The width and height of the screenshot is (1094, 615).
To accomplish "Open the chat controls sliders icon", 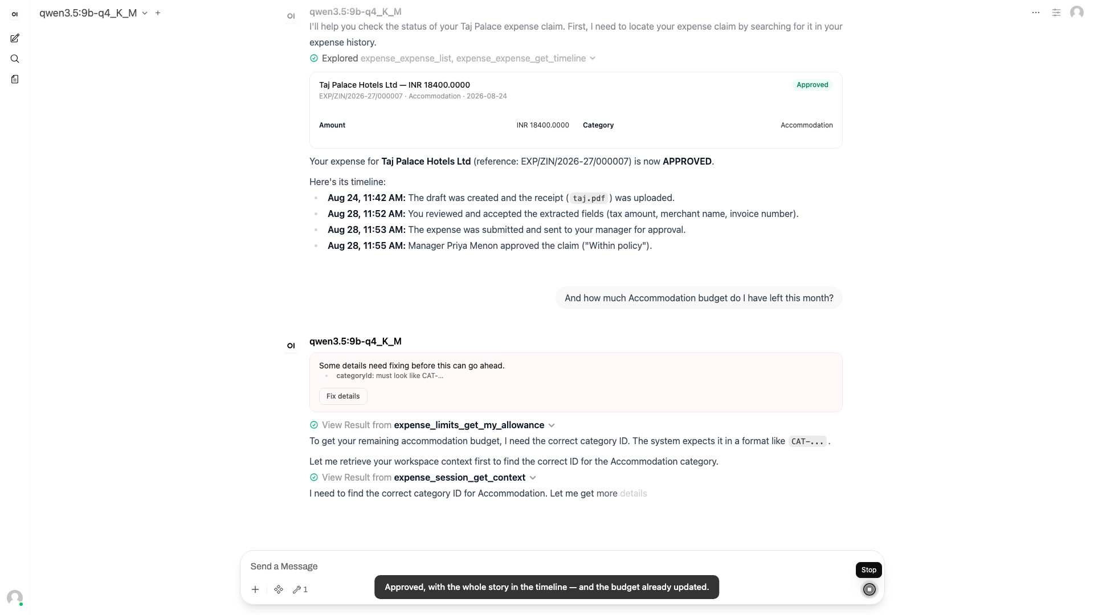I will (1056, 13).
